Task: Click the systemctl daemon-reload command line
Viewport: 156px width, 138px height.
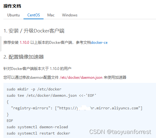Action: [37, 127]
